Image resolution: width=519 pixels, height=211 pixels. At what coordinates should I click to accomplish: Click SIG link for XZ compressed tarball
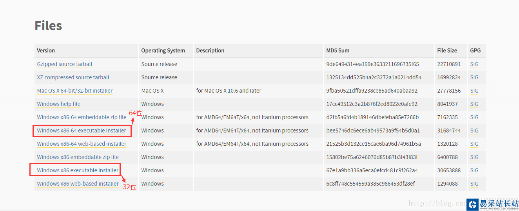click(474, 77)
